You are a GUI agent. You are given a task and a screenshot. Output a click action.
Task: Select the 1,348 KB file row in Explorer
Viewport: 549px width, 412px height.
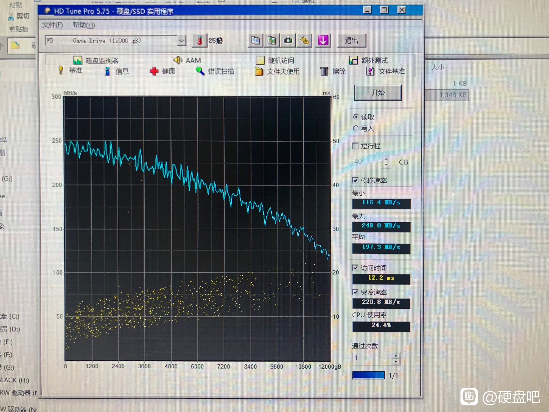point(447,95)
